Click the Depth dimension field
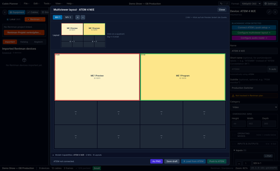Screen dimensions: 280x171 (x=269, y=124)
